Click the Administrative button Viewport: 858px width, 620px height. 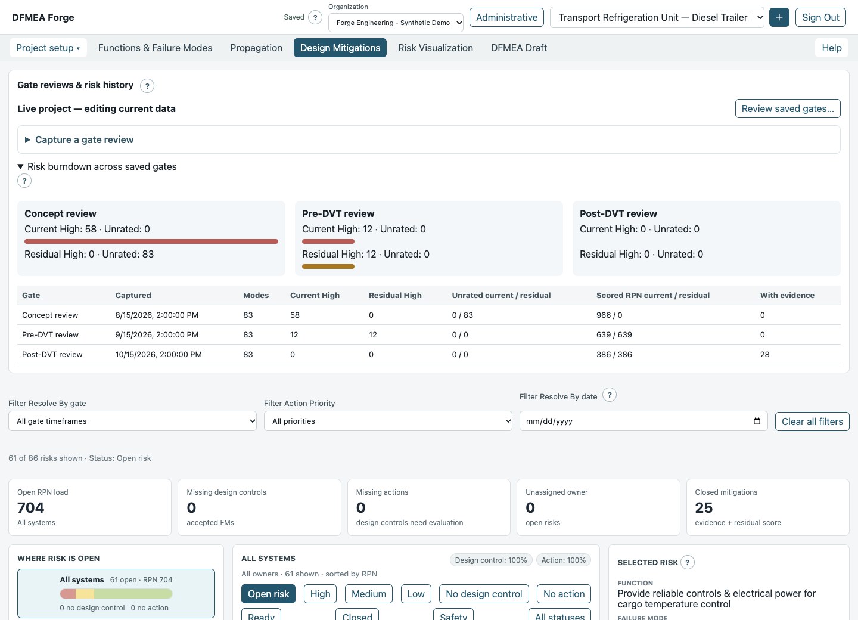[506, 17]
